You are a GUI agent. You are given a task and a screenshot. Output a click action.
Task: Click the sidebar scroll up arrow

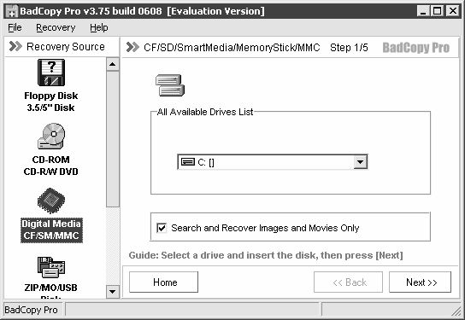pos(112,64)
